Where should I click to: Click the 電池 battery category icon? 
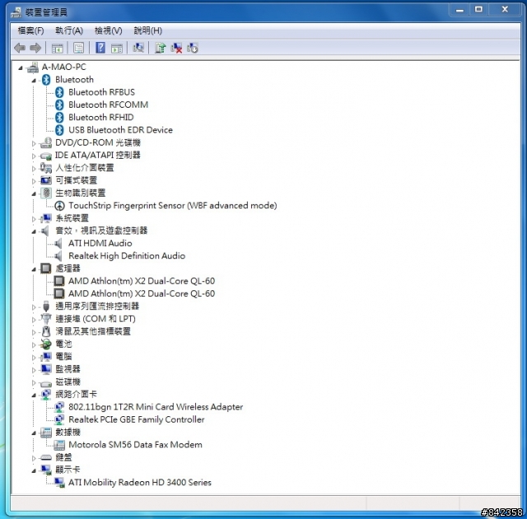46,344
